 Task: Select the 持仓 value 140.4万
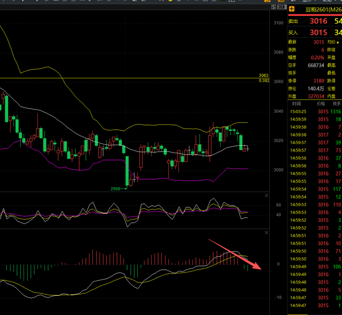click(316, 89)
